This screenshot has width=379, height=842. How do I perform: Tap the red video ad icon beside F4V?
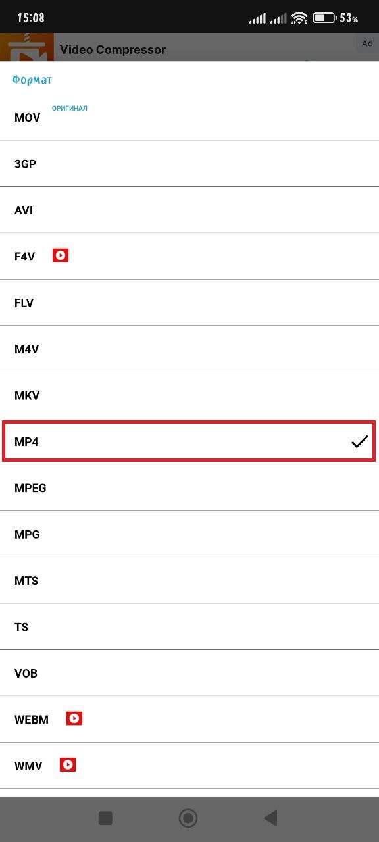click(61, 255)
